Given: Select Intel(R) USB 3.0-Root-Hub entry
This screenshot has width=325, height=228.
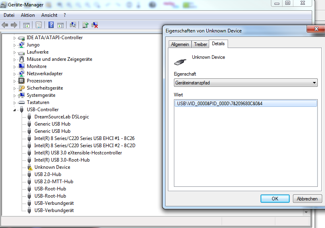Looking at the screenshot, I should [62, 160].
